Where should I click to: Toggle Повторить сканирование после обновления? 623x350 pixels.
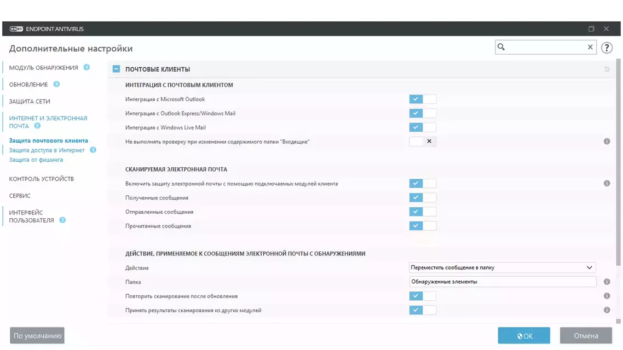tap(423, 296)
